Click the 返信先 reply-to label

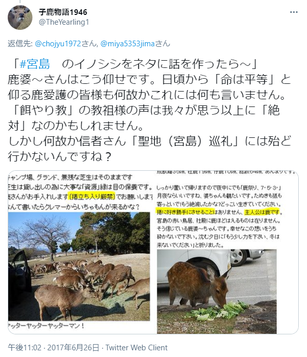click(x=20, y=44)
